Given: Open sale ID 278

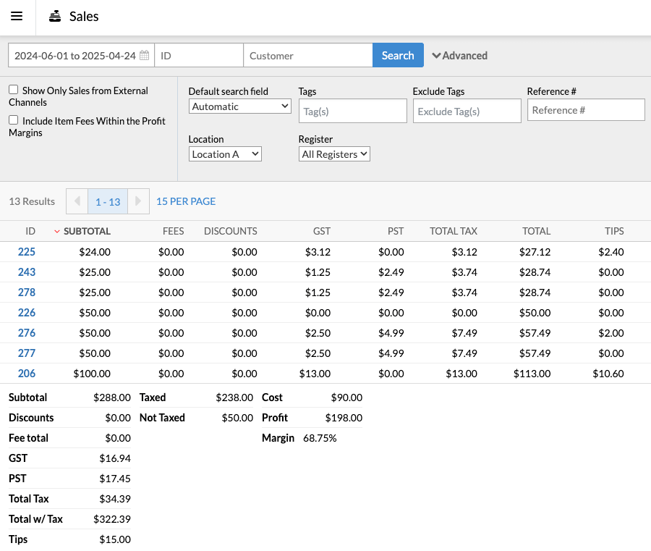Looking at the screenshot, I should 27,293.
